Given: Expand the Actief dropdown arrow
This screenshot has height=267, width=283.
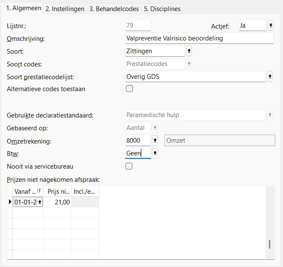Looking at the screenshot, I should [271, 26].
